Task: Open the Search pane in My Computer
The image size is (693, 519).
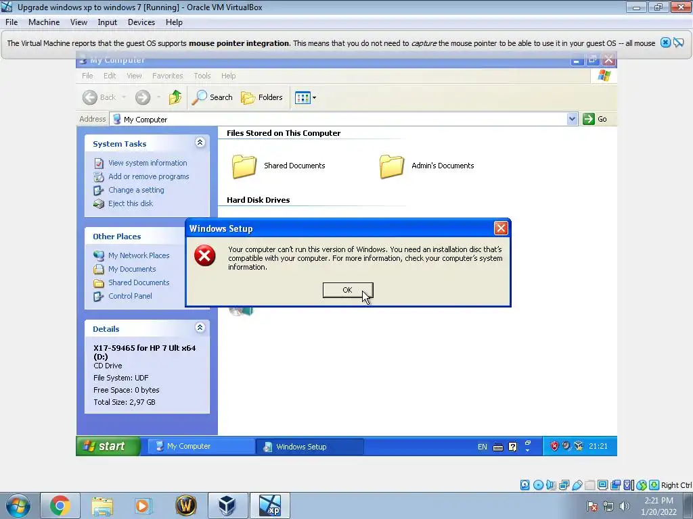Action: click(212, 97)
